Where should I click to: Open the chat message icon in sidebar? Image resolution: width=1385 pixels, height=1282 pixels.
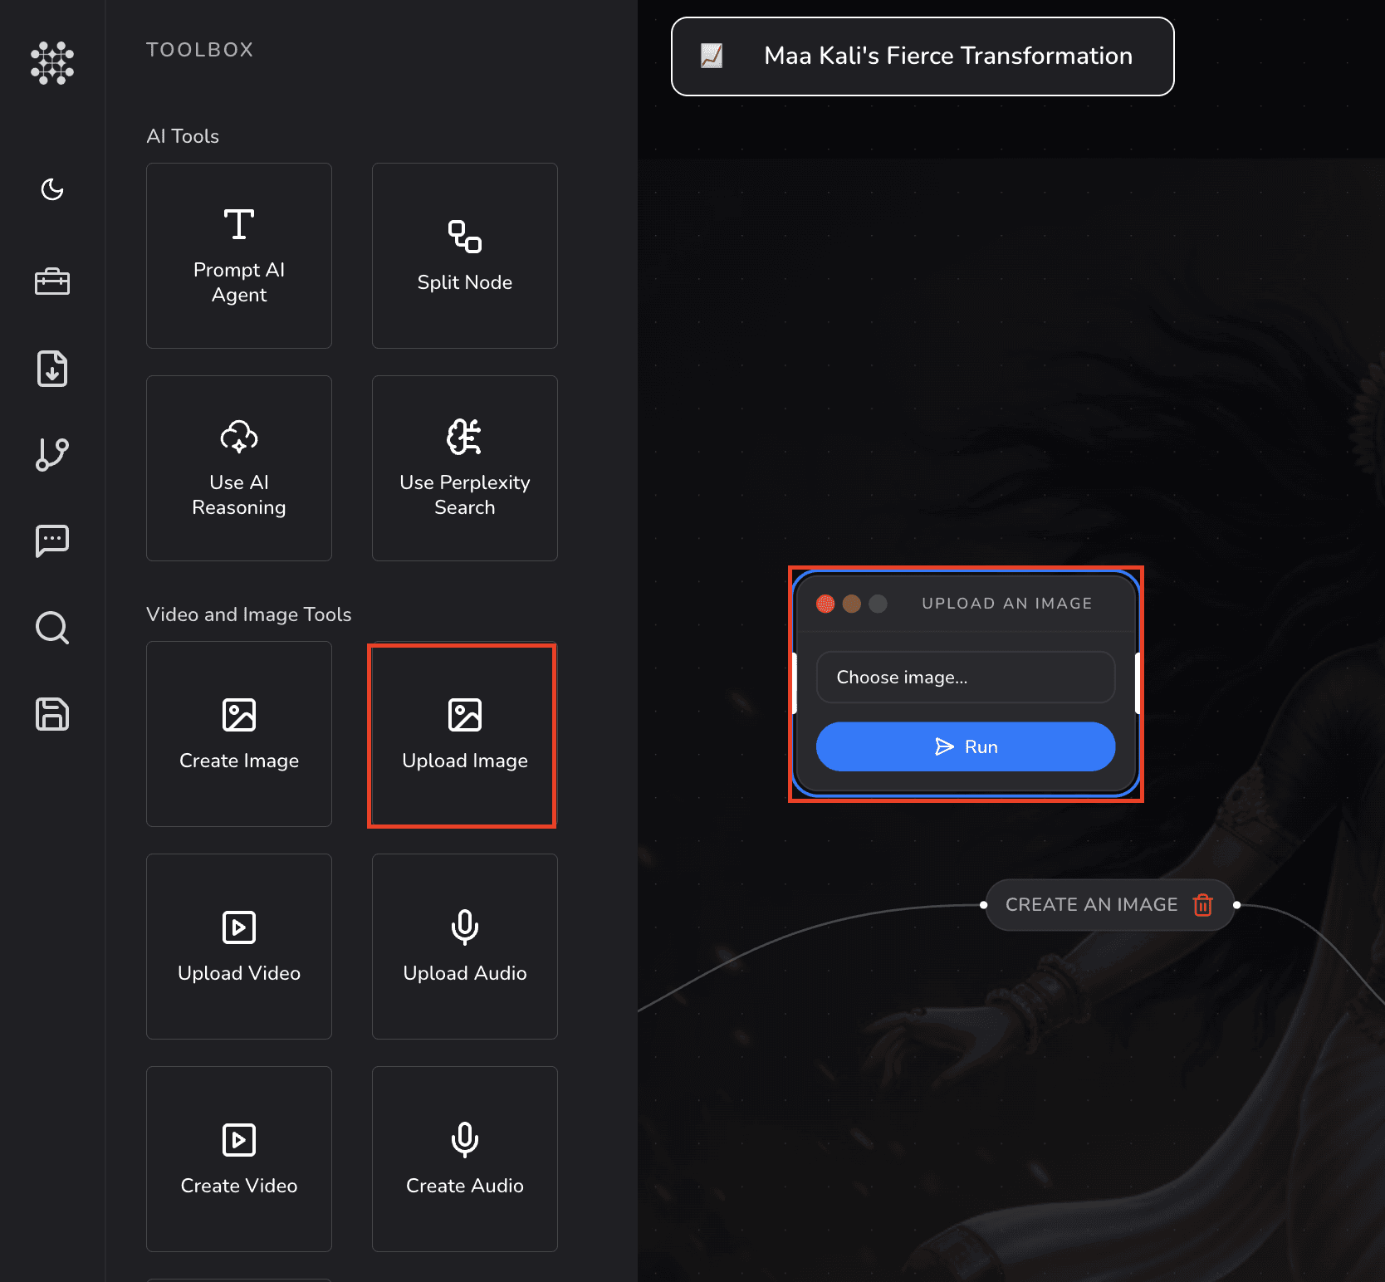click(x=52, y=541)
